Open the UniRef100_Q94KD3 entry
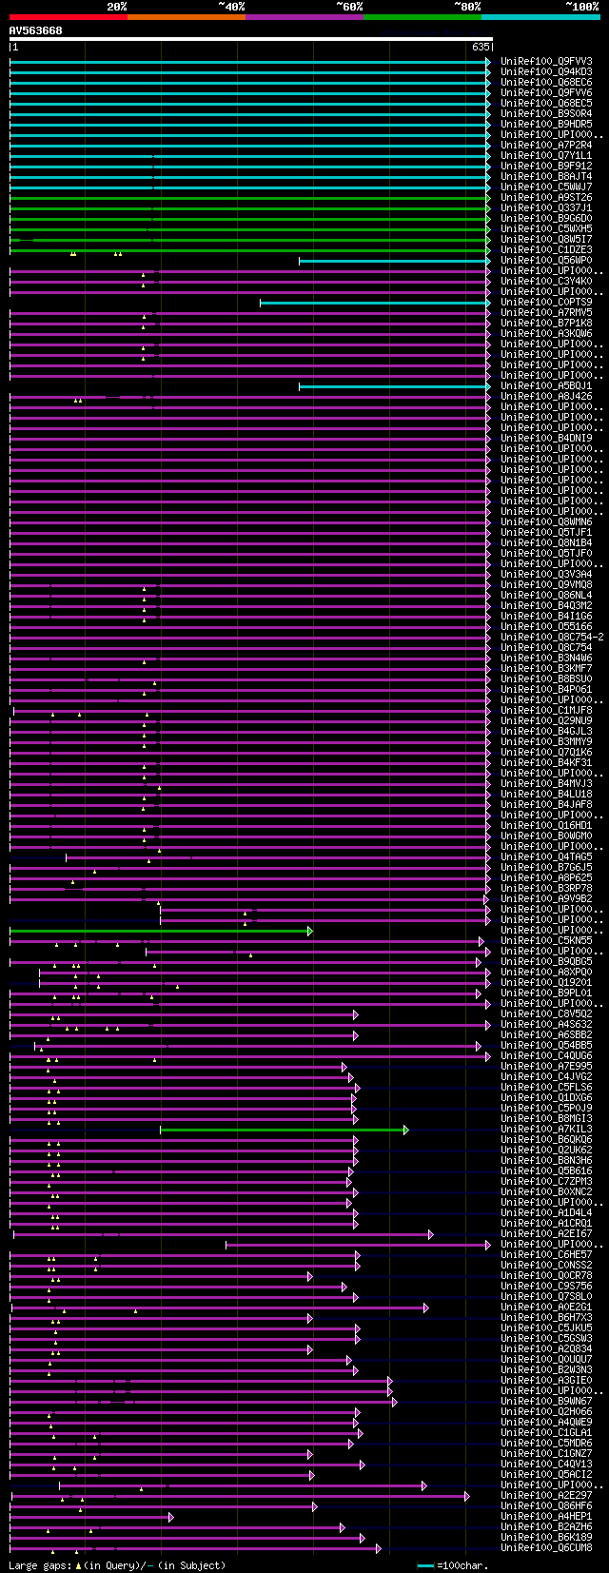 [x=546, y=71]
